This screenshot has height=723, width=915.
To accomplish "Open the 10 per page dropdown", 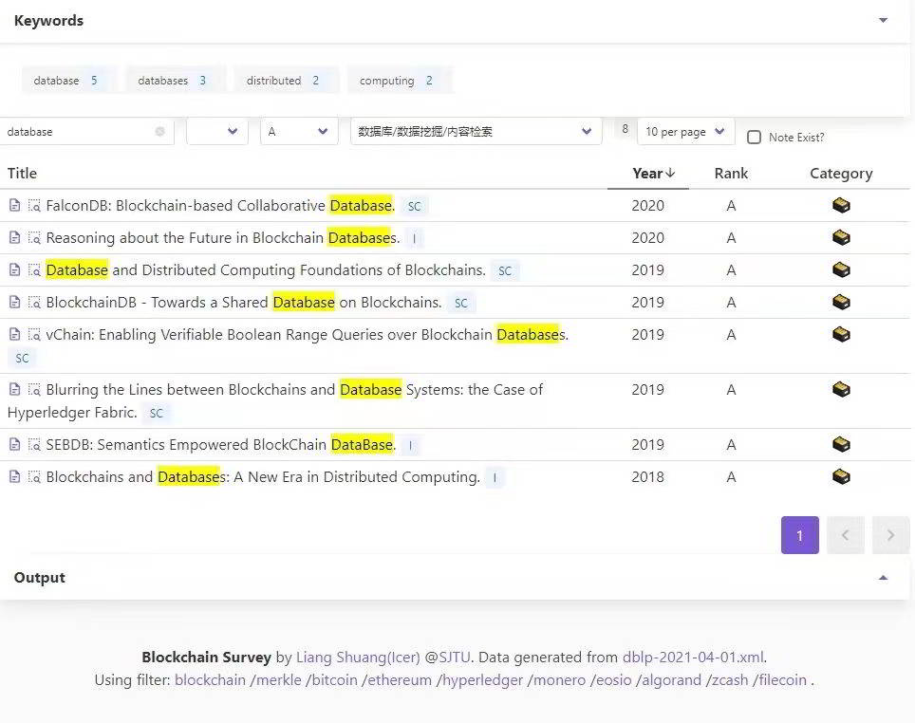I will click(x=685, y=131).
